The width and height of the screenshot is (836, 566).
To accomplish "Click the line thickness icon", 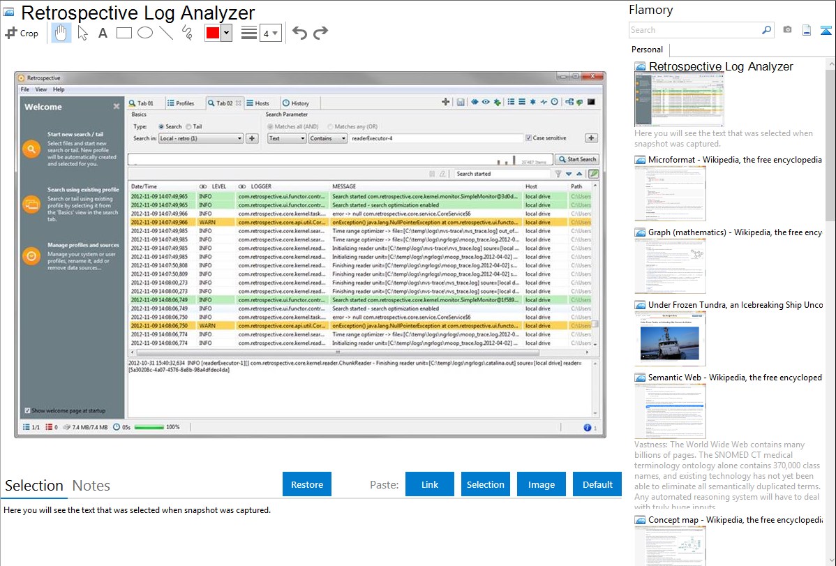I will (x=249, y=33).
